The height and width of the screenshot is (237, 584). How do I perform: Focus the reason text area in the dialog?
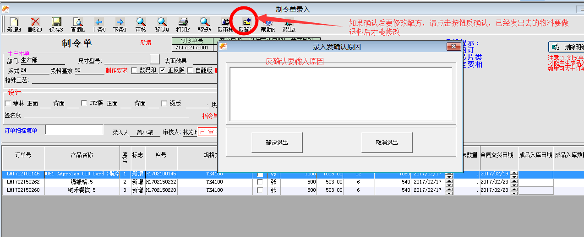click(341, 94)
